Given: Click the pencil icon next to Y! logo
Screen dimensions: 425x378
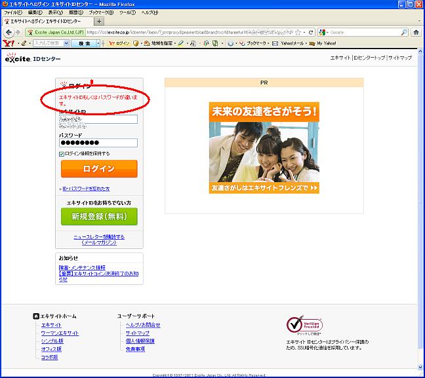Looking at the screenshot, I should 24,43.
